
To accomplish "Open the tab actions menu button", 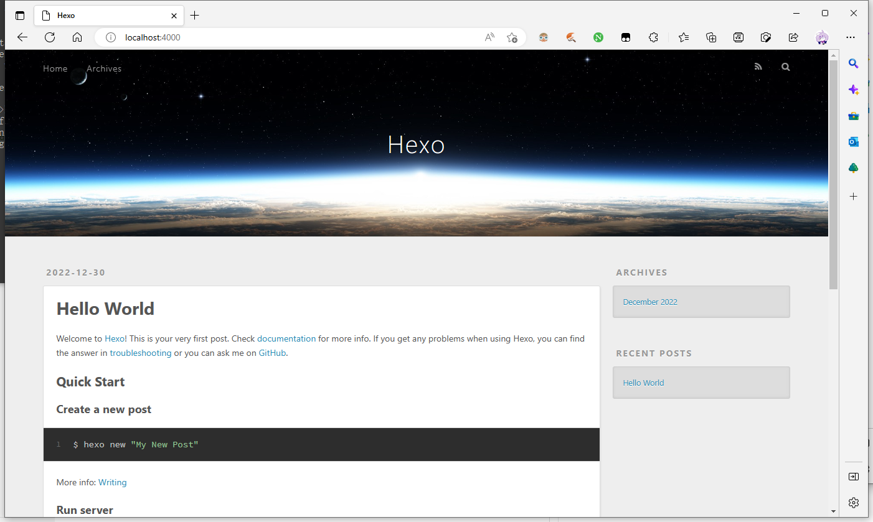I will (x=20, y=16).
